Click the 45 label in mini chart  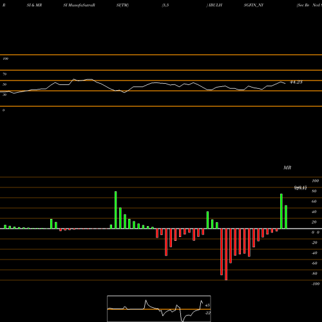(x=207, y=305)
